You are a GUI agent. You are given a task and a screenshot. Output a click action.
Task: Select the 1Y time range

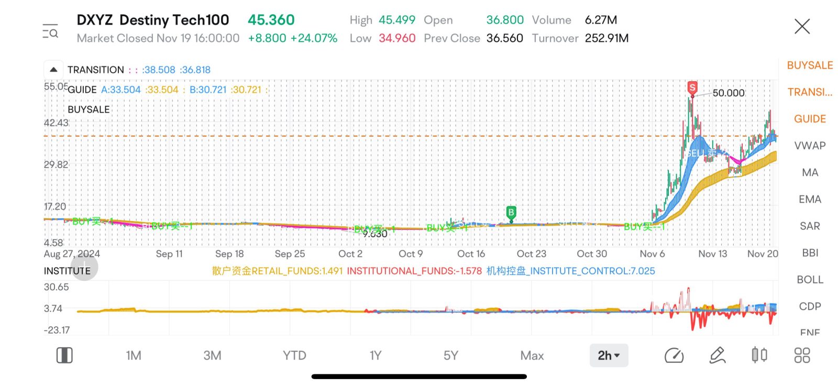tap(375, 356)
